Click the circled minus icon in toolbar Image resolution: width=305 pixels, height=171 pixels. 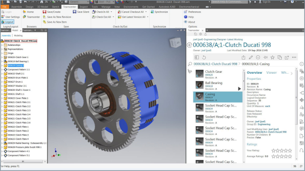pyautogui.click(x=258, y=58)
